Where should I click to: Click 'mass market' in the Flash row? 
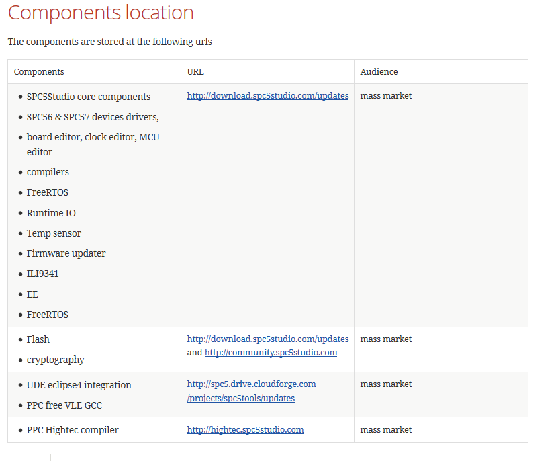[x=385, y=339]
